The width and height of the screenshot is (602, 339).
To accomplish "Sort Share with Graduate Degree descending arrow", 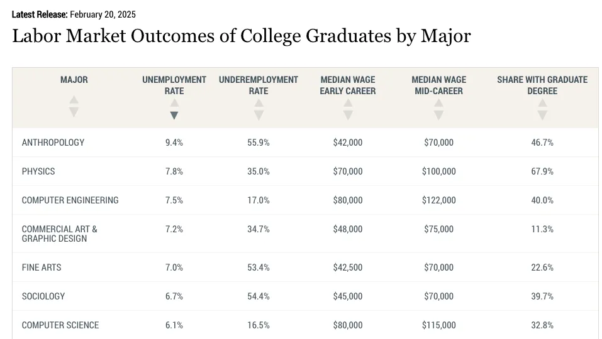I will click(542, 116).
